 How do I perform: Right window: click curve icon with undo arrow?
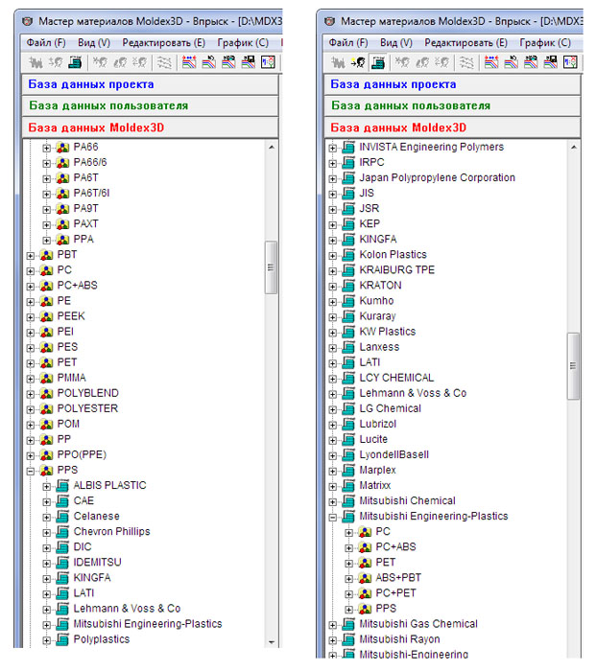coord(511,62)
